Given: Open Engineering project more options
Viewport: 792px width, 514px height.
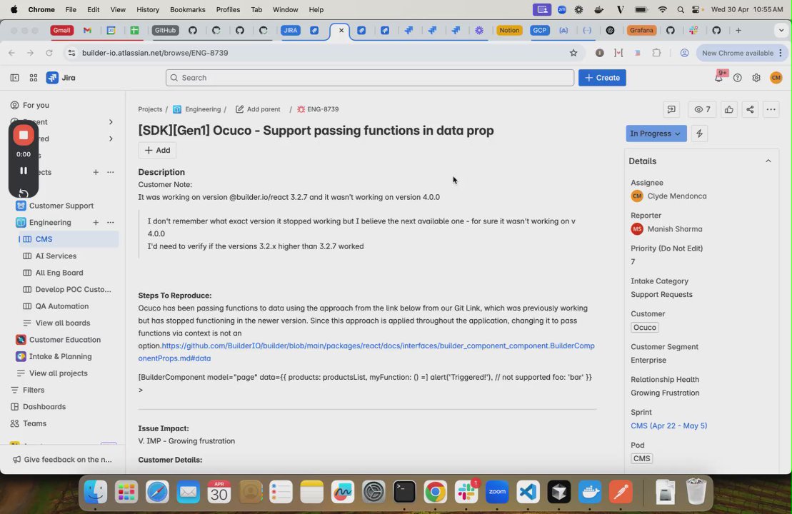Looking at the screenshot, I should tap(110, 223).
